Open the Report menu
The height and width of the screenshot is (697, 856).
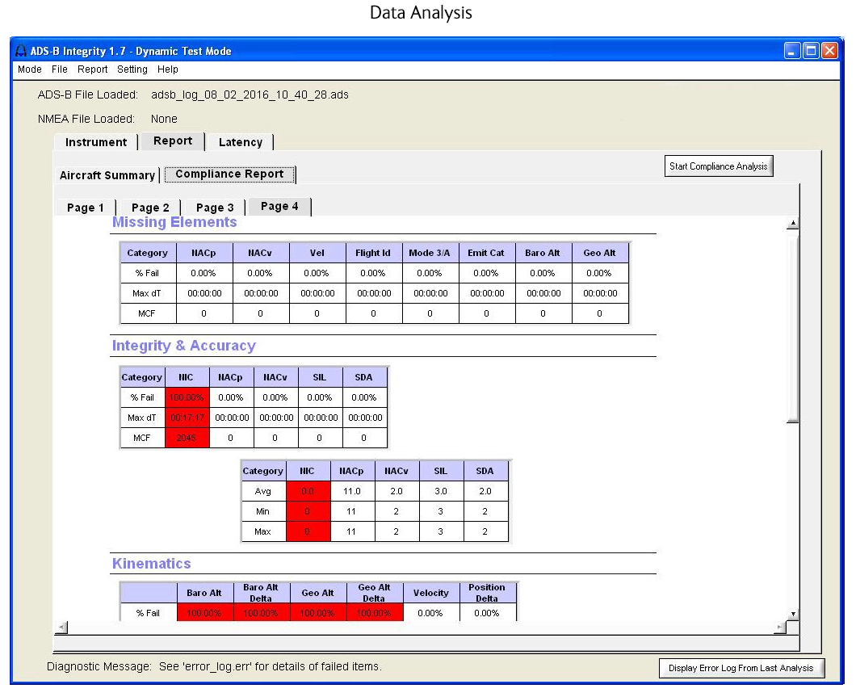(x=93, y=69)
